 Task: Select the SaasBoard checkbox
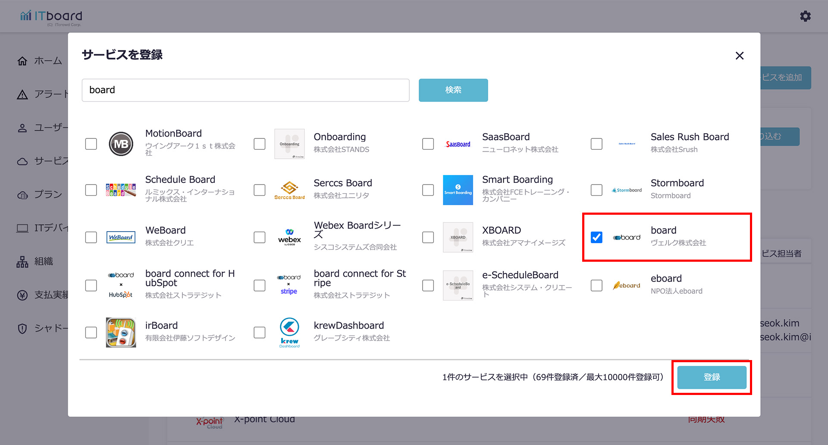(x=428, y=144)
